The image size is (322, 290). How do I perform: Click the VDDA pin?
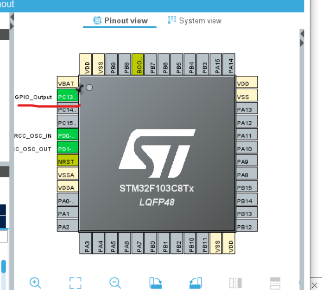click(x=68, y=186)
